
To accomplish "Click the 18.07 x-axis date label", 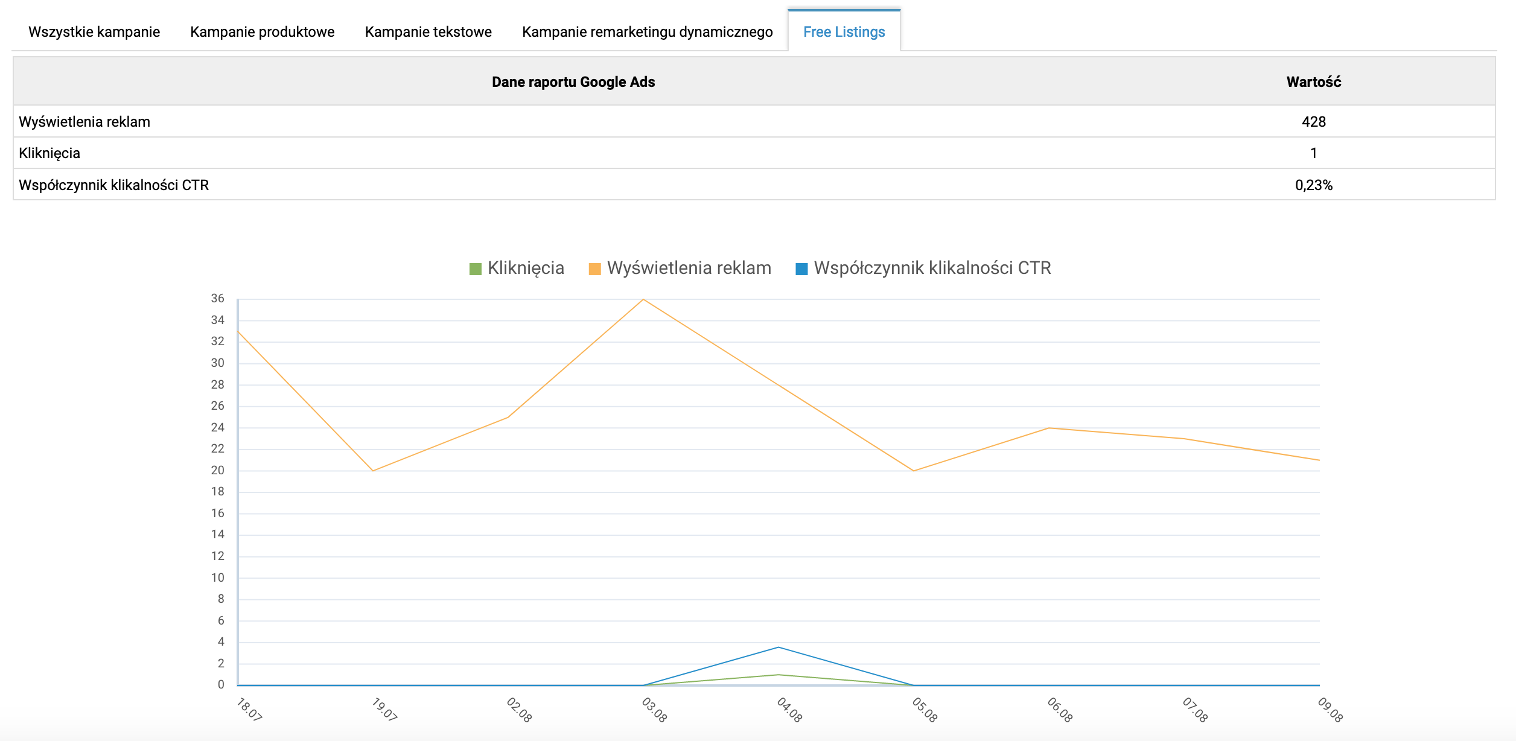I will pyautogui.click(x=249, y=710).
